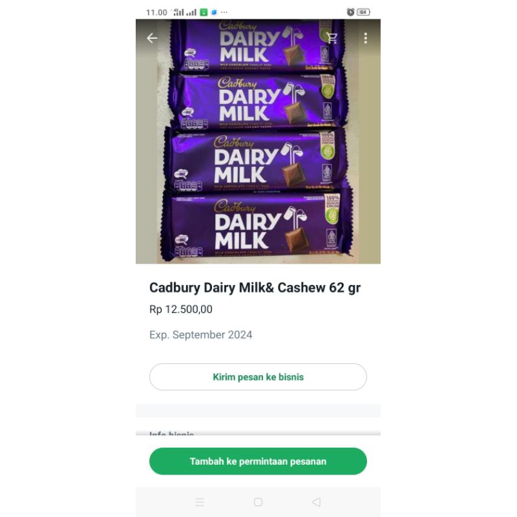
Task: Tap the back arrow icon
Action: (x=152, y=38)
